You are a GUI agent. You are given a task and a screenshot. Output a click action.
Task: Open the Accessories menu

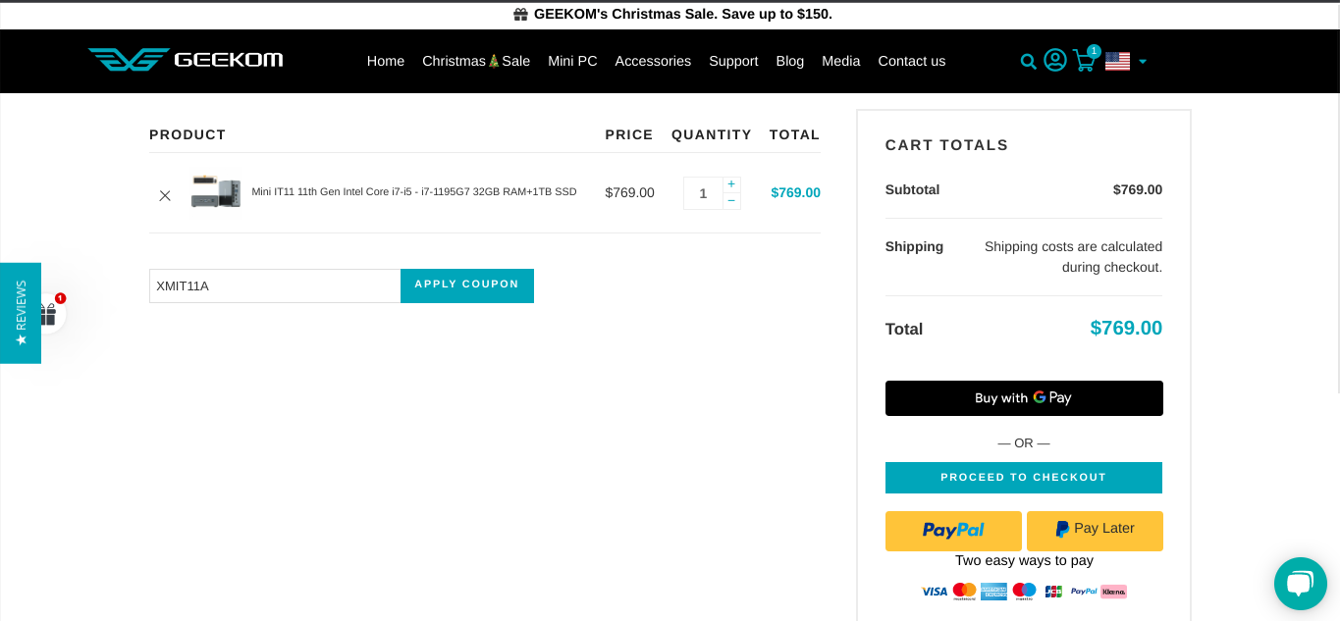tap(653, 61)
